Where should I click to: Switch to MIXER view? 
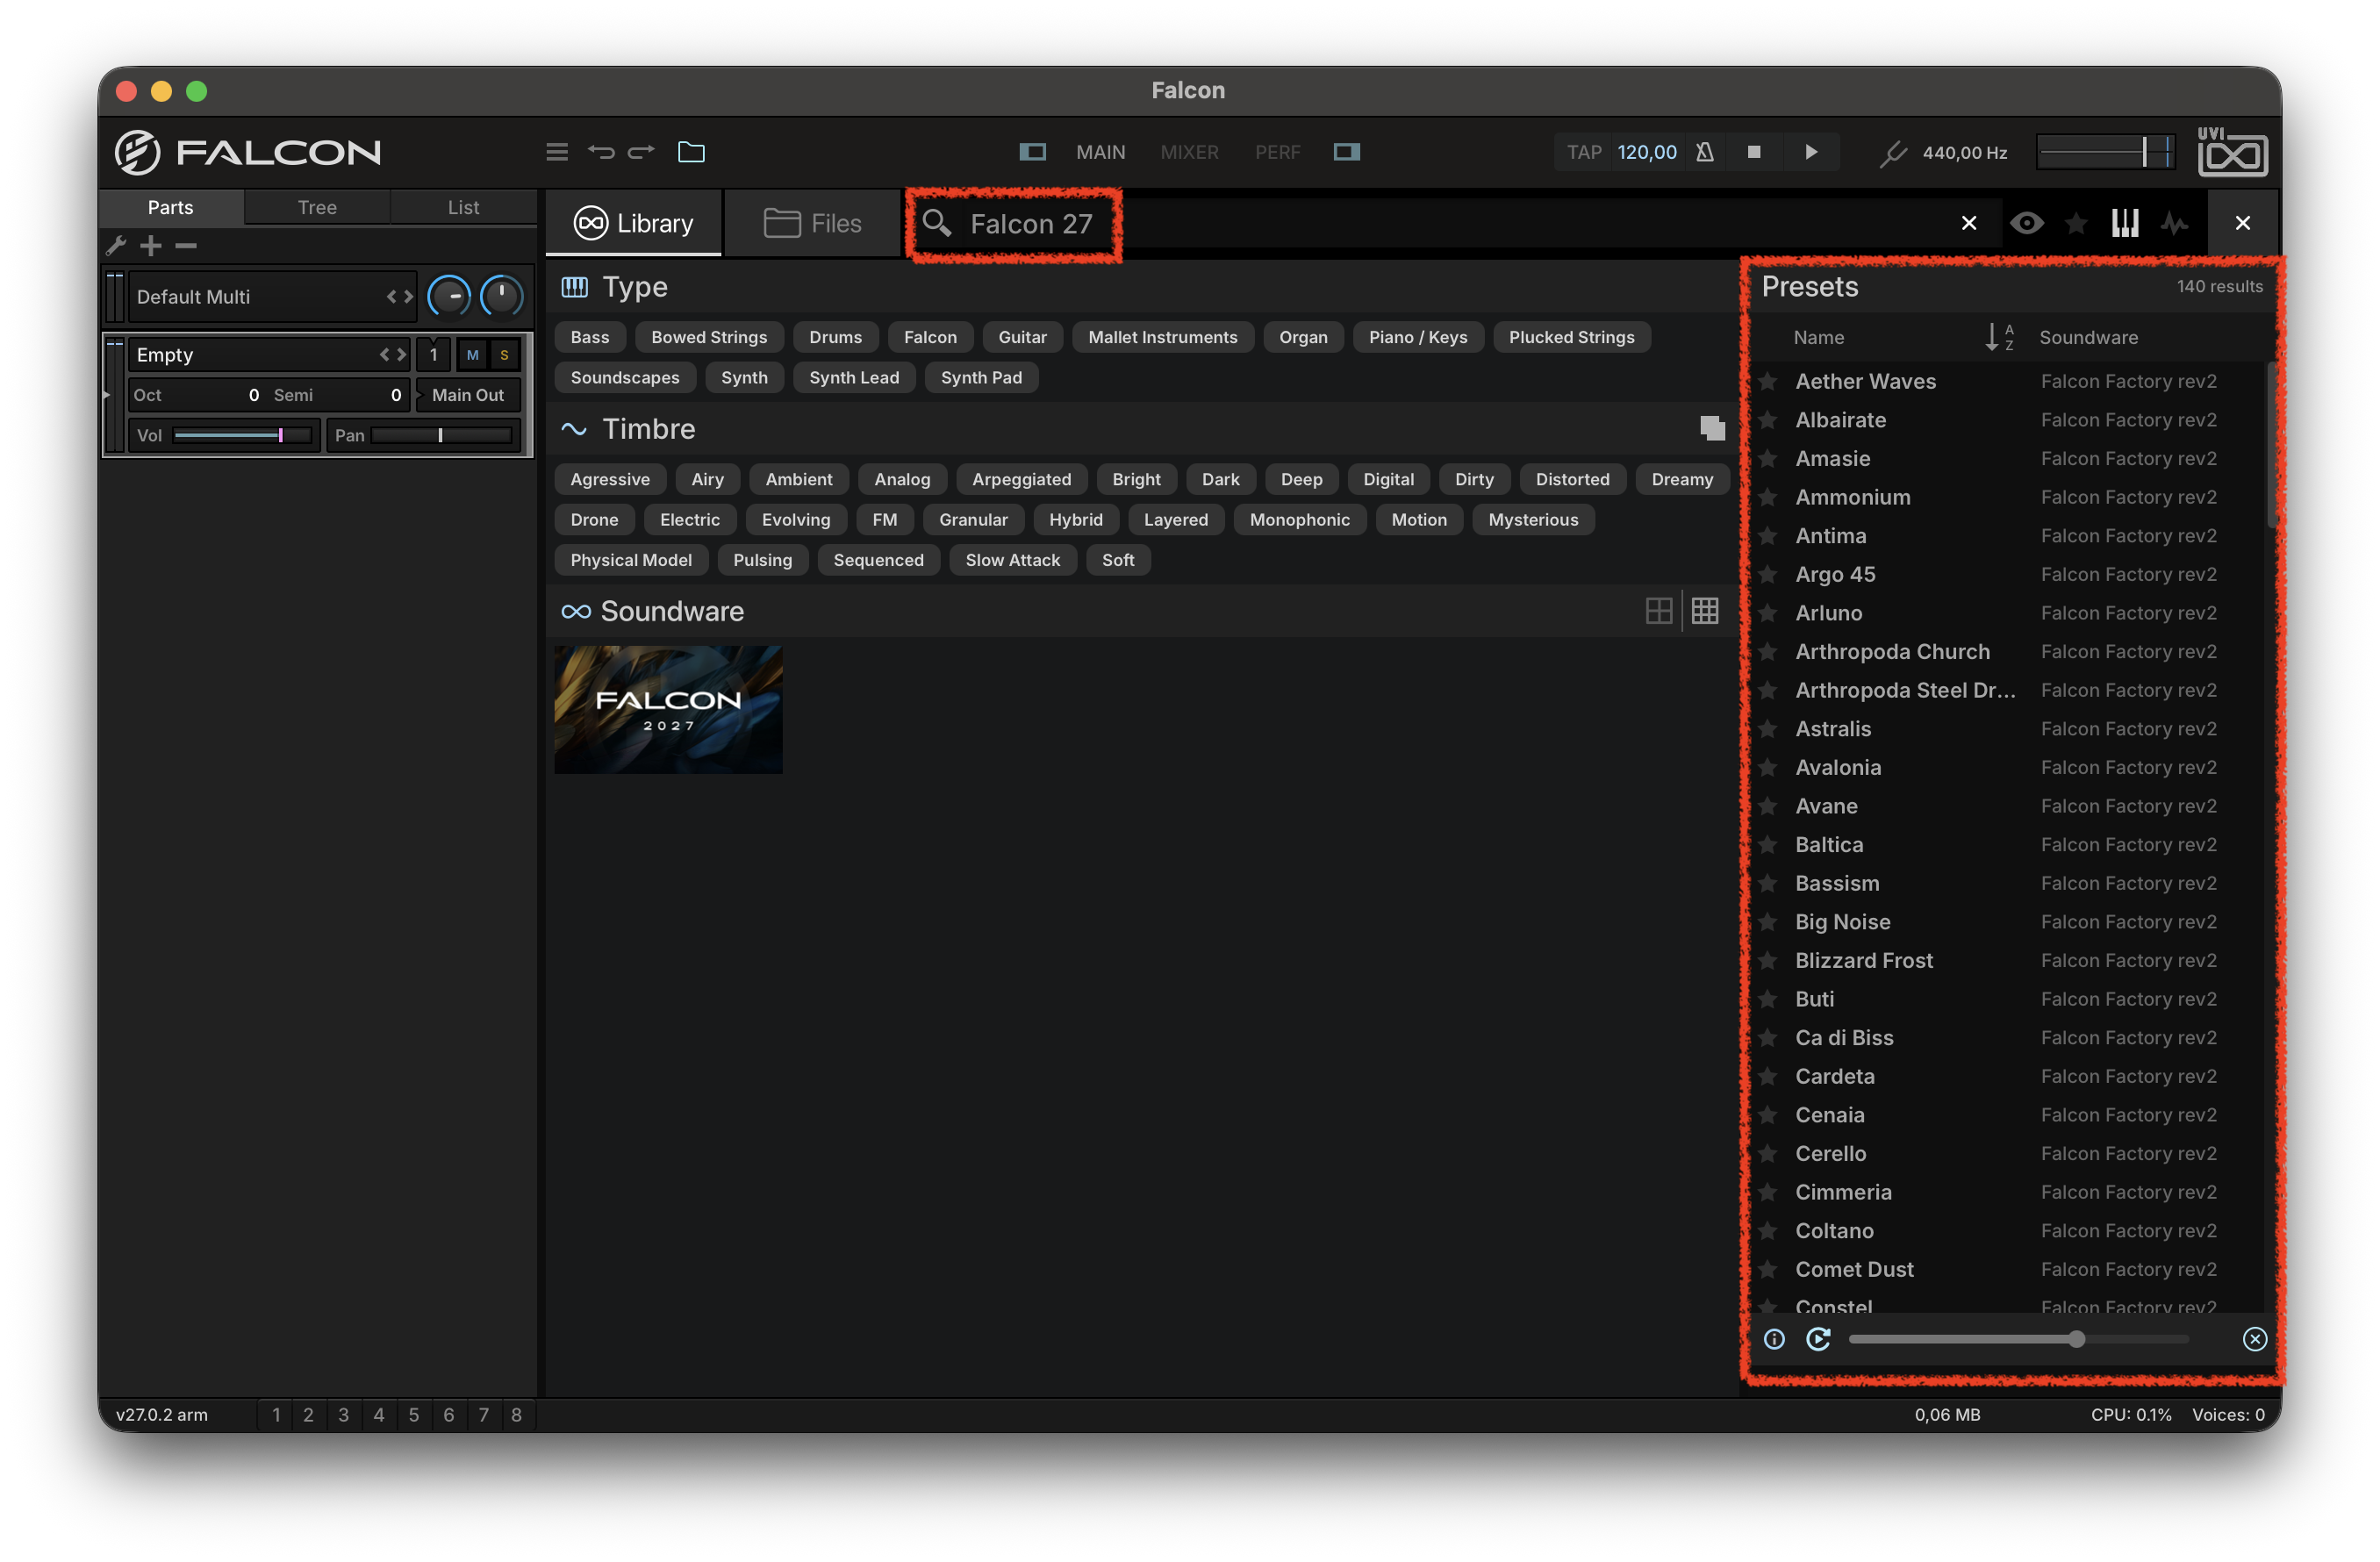[1189, 152]
